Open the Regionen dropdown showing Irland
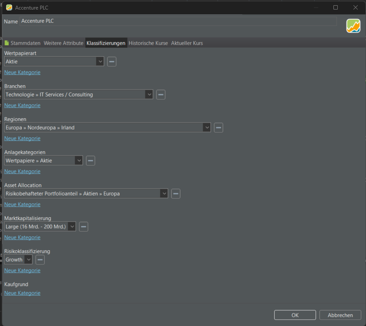This screenshot has height=326, width=366. coord(107,128)
